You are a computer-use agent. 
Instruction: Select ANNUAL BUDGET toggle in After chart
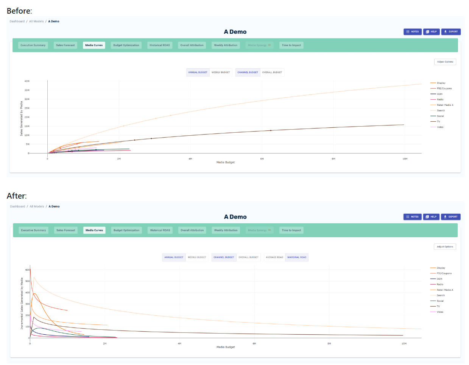[174, 257]
